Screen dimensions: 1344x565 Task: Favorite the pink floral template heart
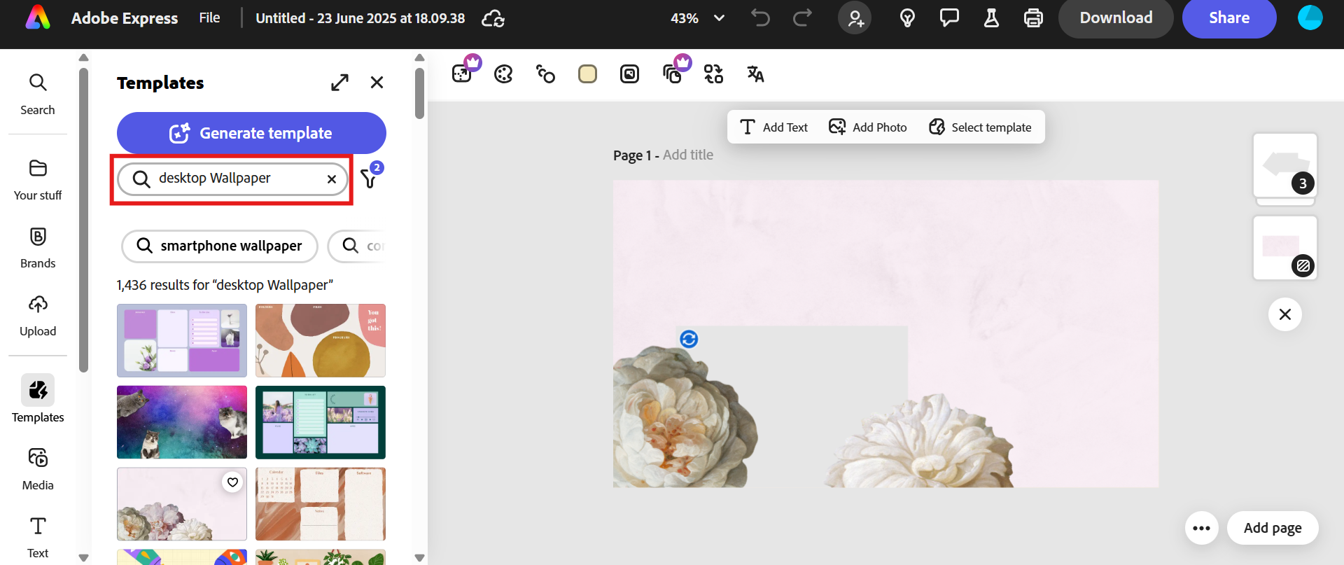[x=232, y=482]
